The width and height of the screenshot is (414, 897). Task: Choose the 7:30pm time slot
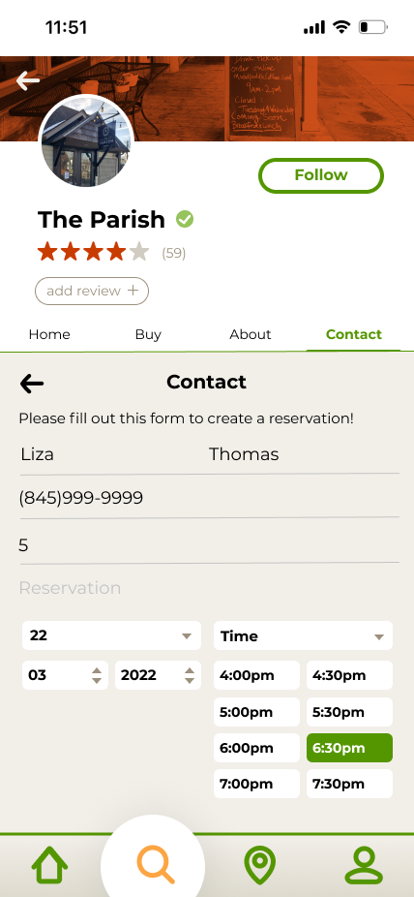(349, 784)
